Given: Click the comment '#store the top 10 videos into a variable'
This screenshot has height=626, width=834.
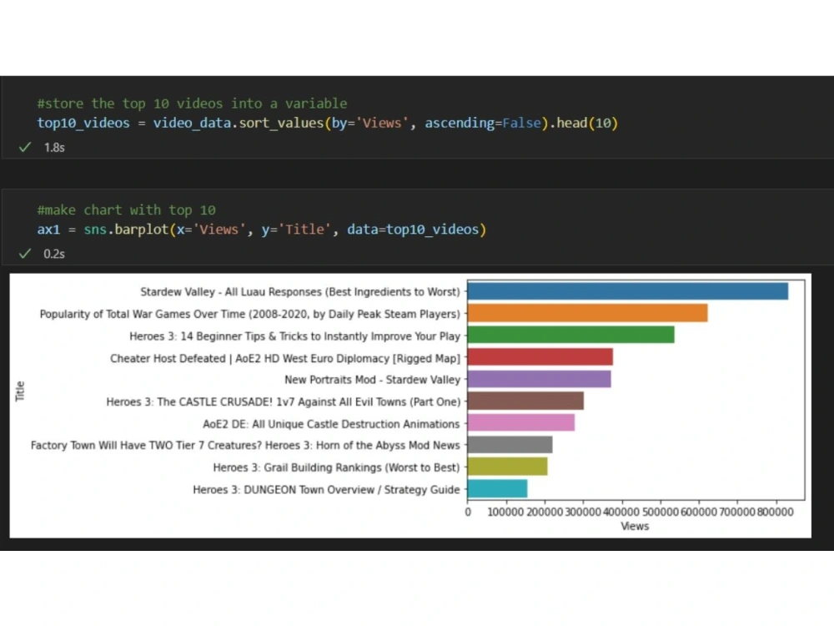Looking at the screenshot, I should [192, 103].
